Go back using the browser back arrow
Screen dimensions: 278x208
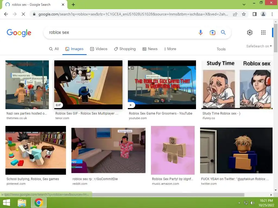click(x=6, y=14)
